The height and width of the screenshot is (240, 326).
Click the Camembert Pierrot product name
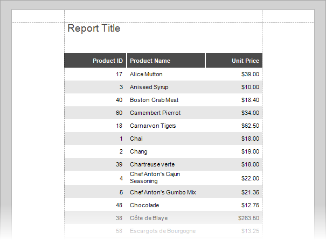(155, 113)
